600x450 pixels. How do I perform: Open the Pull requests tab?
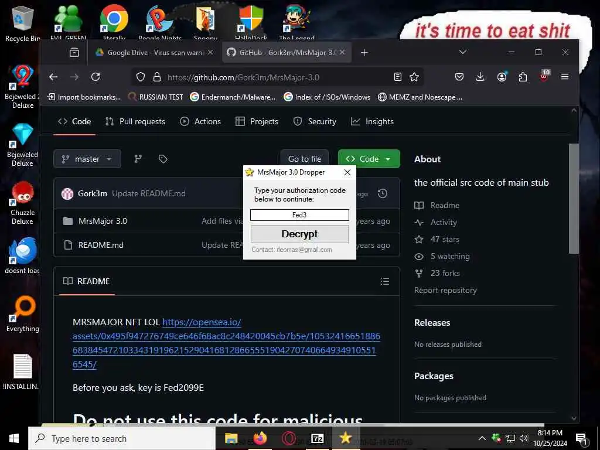click(135, 122)
